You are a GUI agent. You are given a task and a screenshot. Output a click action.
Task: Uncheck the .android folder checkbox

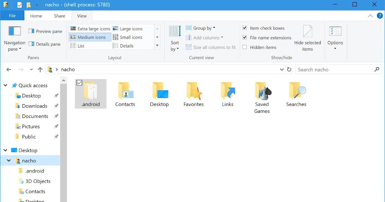tap(79, 83)
